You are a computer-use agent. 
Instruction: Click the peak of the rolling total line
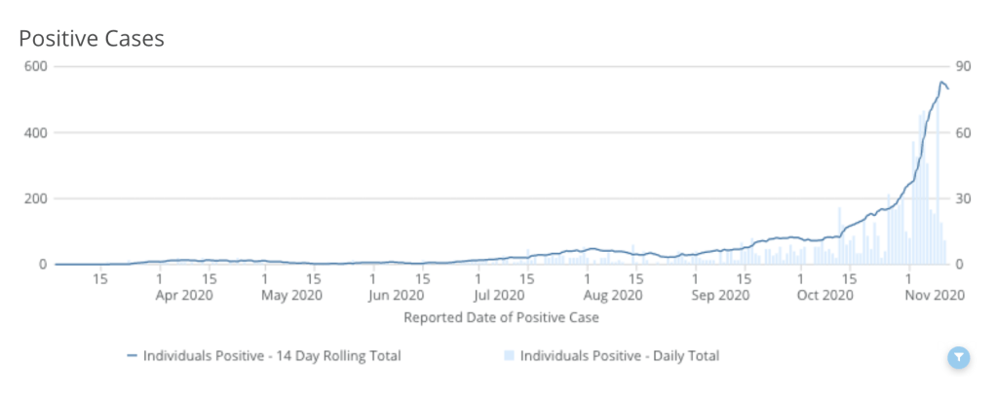(941, 83)
